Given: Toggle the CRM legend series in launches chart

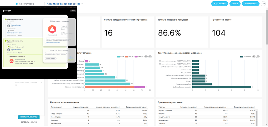Looking at the screenshot, I should click(x=120, y=57).
